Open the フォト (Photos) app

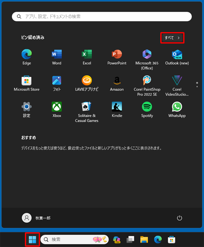pyautogui.click(x=57, y=83)
